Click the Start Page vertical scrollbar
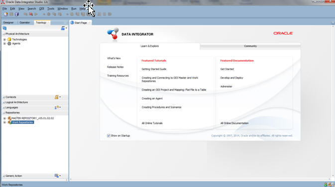Screen dimensions: 335x187 333,100
